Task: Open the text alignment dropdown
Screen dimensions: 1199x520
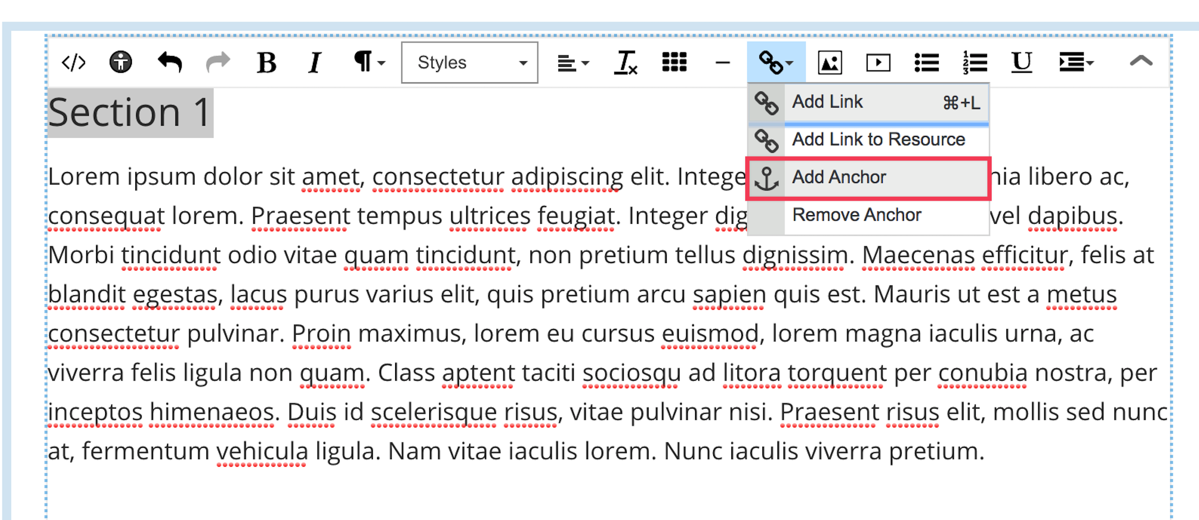Action: (x=574, y=63)
